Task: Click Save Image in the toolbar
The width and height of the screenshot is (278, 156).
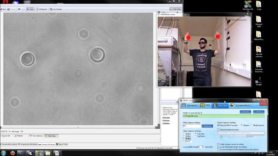Action: (x=56, y=9)
